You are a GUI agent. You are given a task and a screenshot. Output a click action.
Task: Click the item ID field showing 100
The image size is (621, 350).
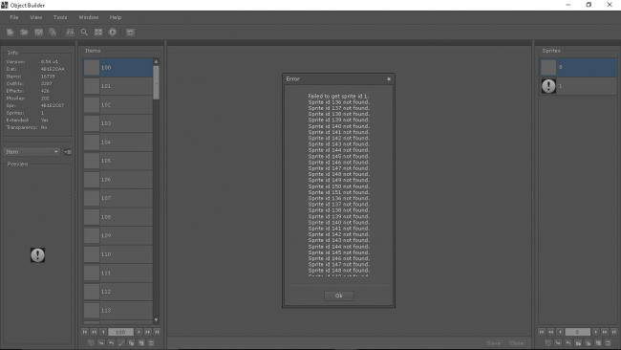point(120,332)
